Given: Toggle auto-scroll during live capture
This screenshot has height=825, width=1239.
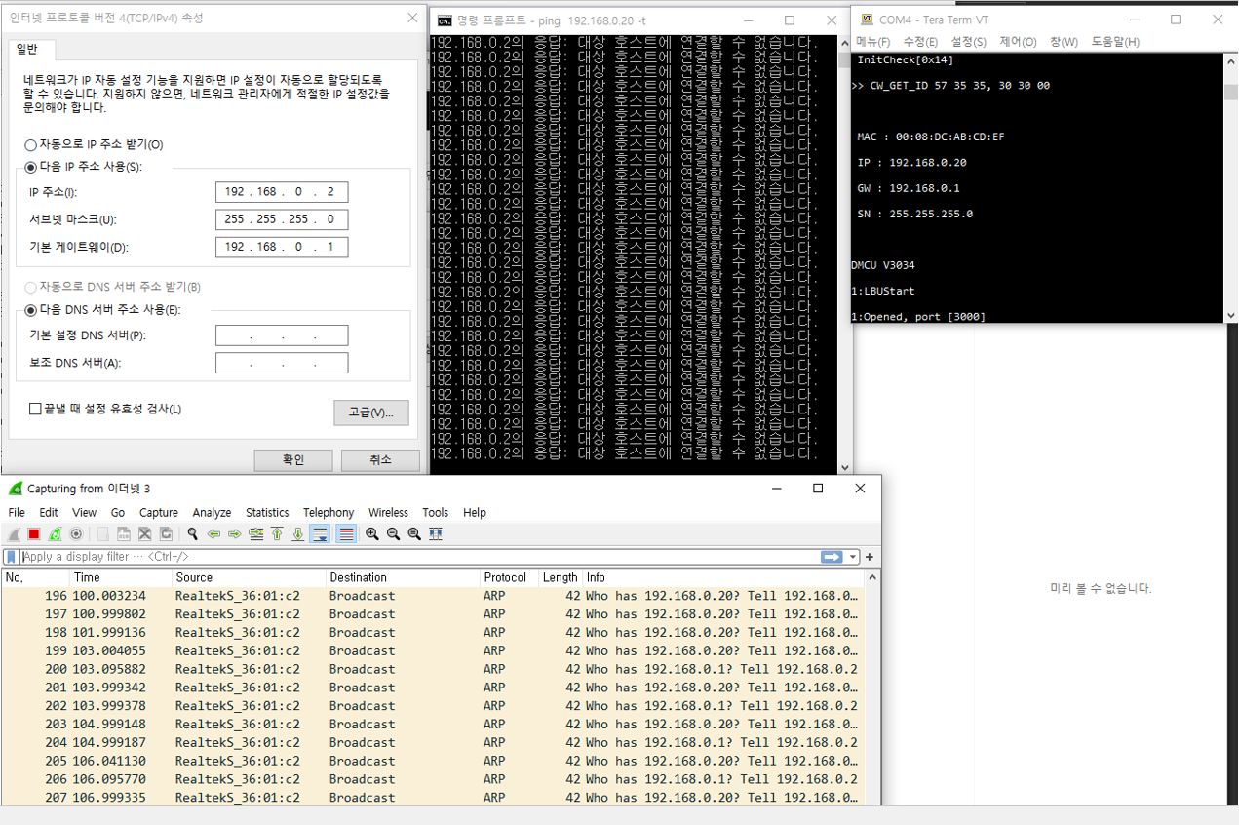Looking at the screenshot, I should (320, 533).
